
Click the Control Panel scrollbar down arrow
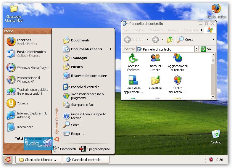213,97
